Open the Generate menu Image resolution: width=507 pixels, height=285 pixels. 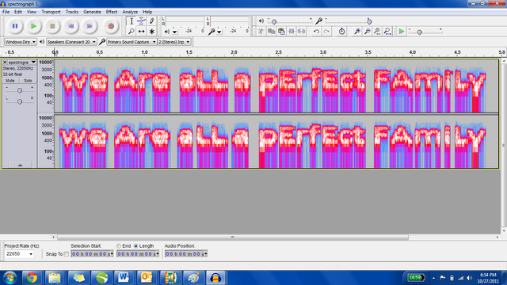pyautogui.click(x=92, y=12)
